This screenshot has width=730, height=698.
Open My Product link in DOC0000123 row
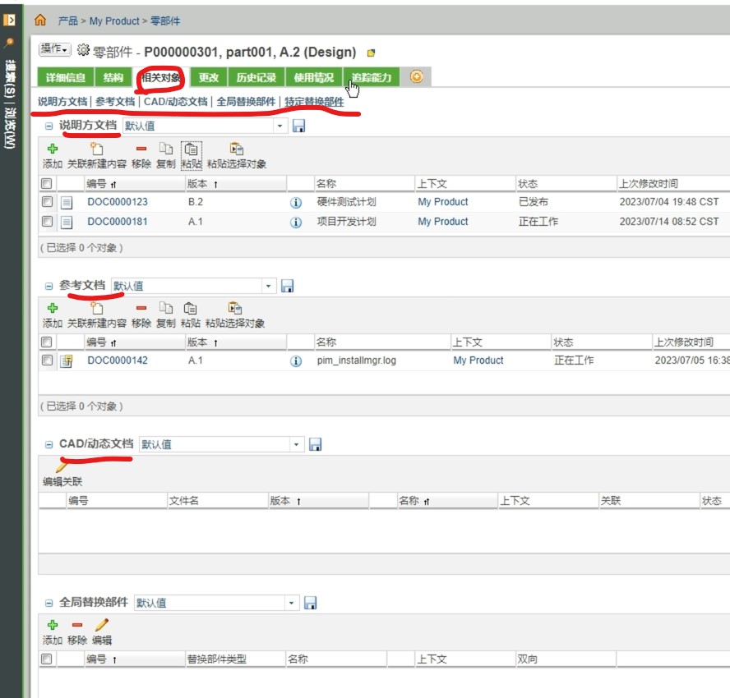[x=443, y=202]
